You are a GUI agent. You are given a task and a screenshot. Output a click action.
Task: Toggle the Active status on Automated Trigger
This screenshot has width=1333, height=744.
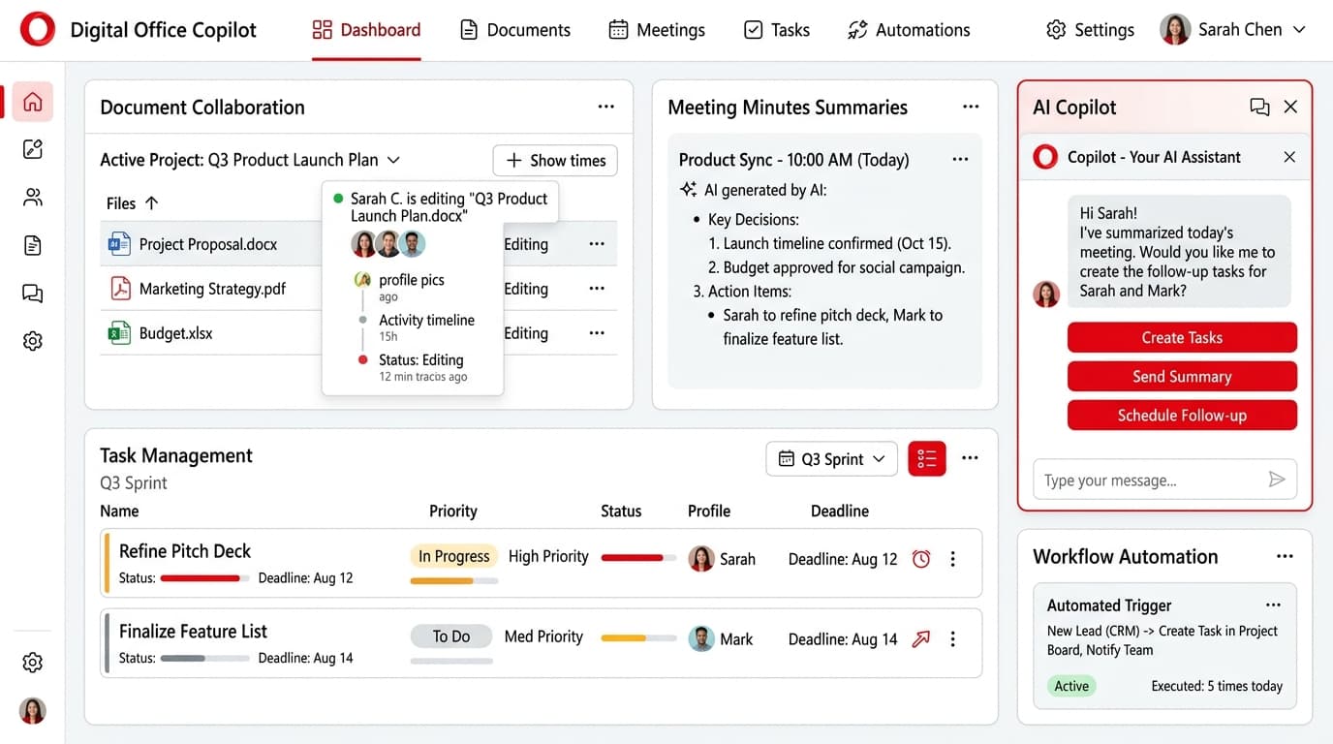(1071, 686)
